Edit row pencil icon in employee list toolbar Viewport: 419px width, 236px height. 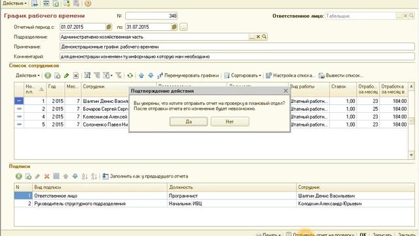[67, 76]
